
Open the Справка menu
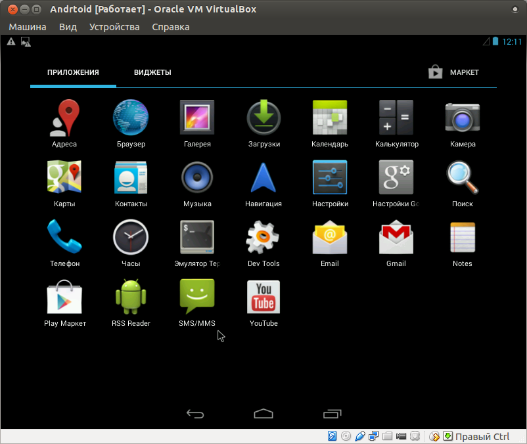tap(171, 27)
